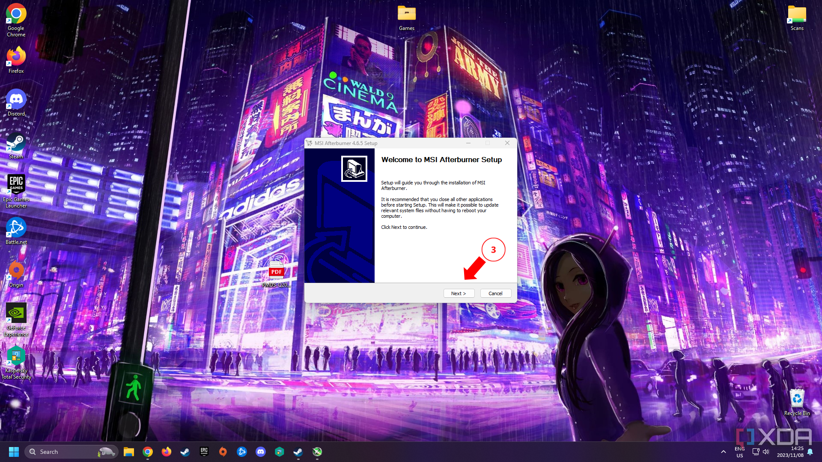Open the running Steam icon beside the Afterburner icon
This screenshot has width=822, height=462.
[x=298, y=452]
